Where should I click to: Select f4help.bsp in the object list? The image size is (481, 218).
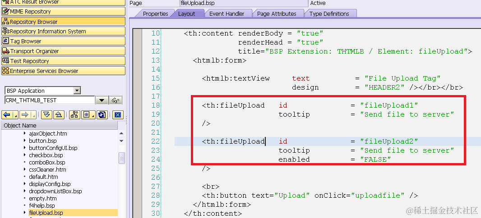coord(42,205)
